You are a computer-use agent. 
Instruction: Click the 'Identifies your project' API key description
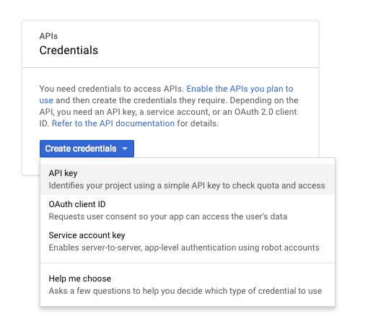(x=187, y=185)
